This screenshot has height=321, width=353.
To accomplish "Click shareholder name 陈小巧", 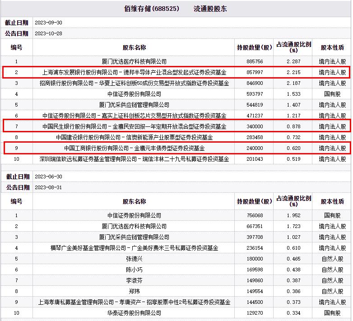I will (134, 270).
